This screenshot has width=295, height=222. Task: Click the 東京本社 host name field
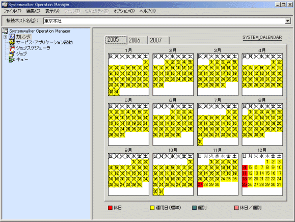tap(164, 21)
